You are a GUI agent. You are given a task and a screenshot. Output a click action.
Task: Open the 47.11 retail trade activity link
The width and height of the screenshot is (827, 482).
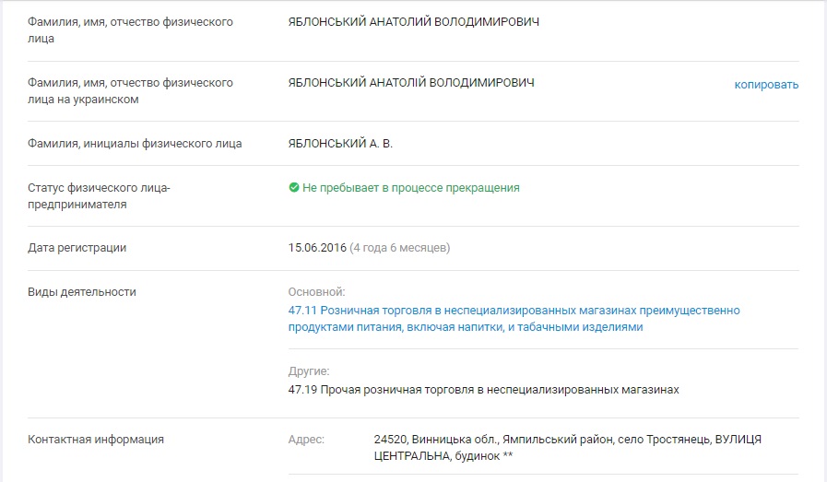pyautogui.click(x=514, y=319)
